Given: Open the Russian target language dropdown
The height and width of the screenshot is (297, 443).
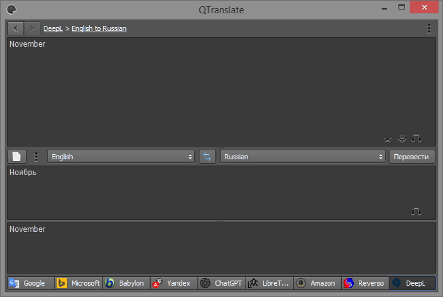Looking at the screenshot, I should [x=303, y=157].
